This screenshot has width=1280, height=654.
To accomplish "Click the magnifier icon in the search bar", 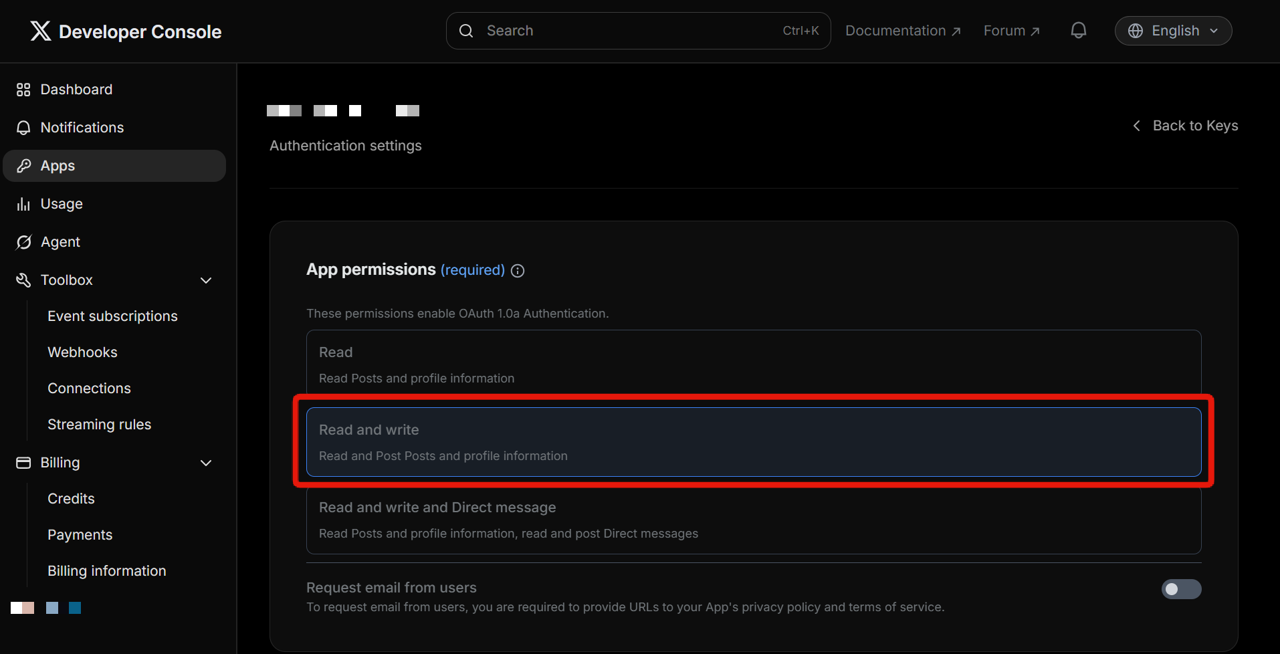I will tap(466, 31).
